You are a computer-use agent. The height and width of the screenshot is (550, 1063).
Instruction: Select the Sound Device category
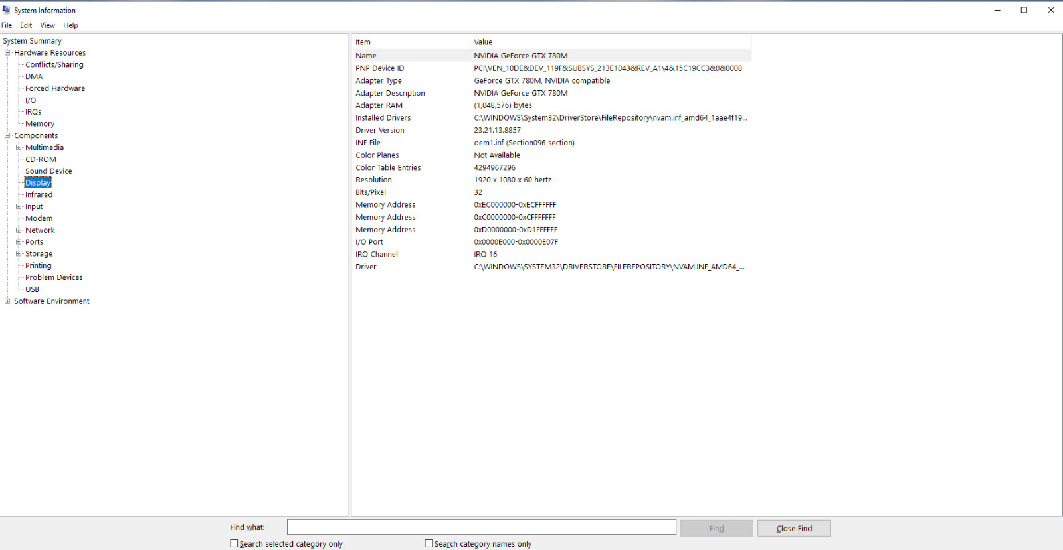point(48,171)
